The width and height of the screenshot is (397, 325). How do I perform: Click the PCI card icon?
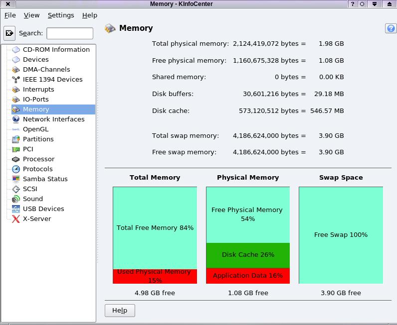point(15,149)
